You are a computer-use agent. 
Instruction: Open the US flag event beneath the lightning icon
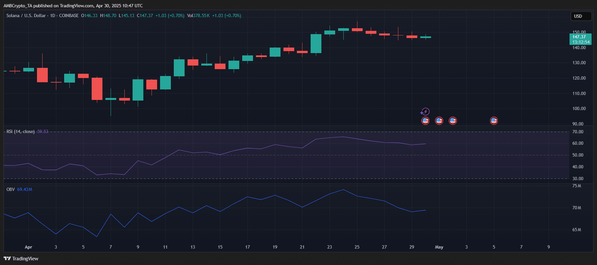click(x=425, y=121)
